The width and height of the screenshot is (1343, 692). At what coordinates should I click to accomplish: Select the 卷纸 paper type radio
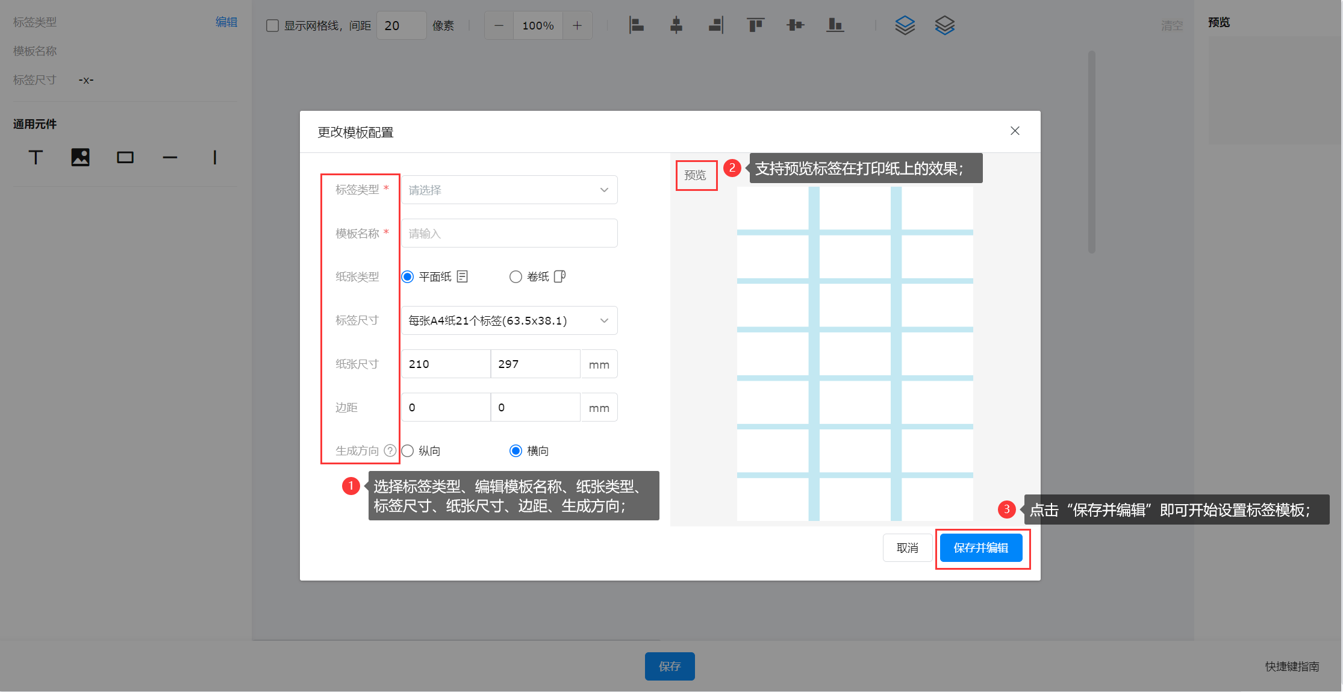(516, 277)
